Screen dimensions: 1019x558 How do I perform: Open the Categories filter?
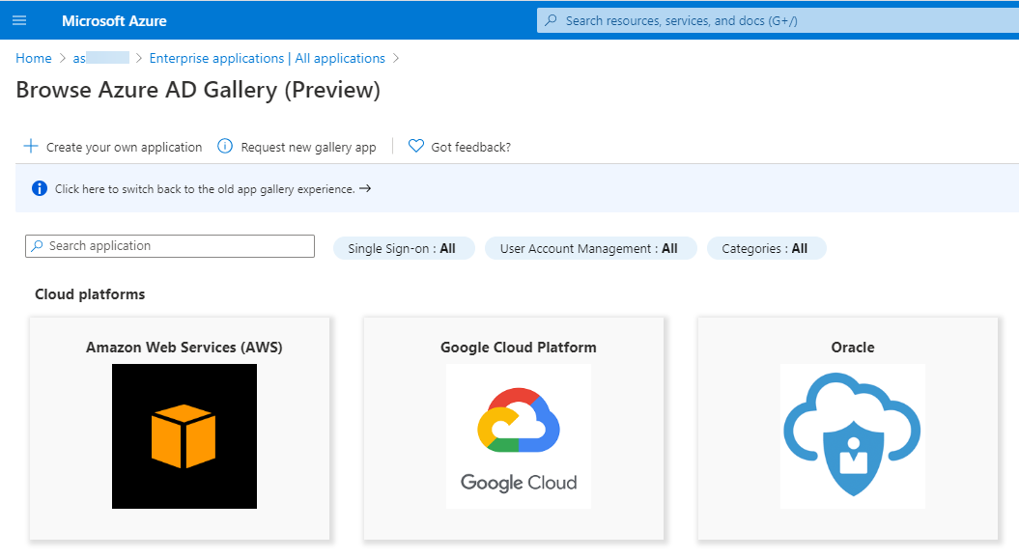coord(766,248)
